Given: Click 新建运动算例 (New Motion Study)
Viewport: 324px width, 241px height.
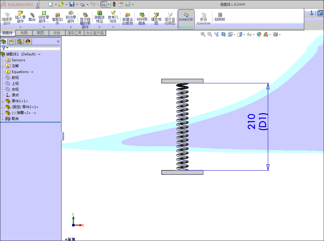Looking at the screenshot, I should pyautogui.click(x=127, y=19).
